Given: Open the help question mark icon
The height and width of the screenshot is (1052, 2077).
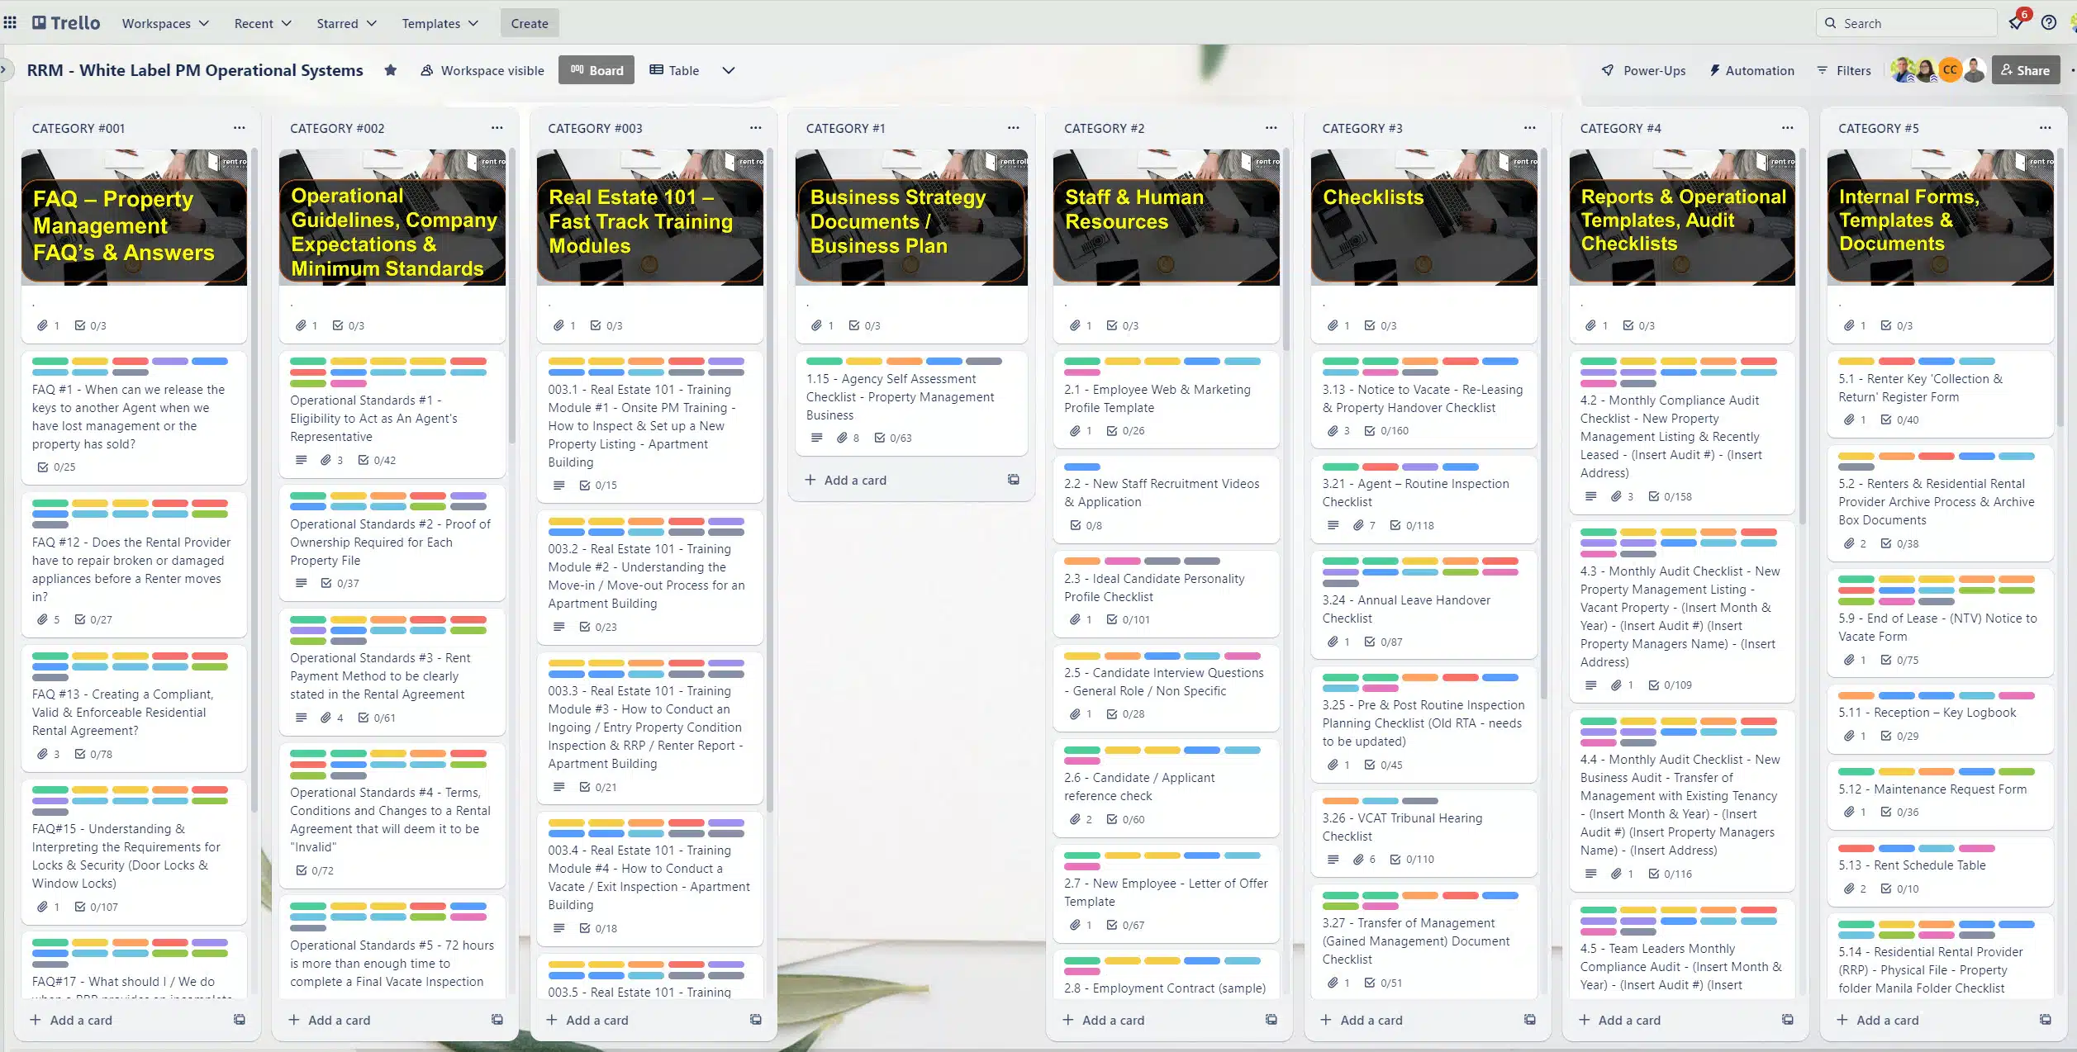Looking at the screenshot, I should (2049, 23).
